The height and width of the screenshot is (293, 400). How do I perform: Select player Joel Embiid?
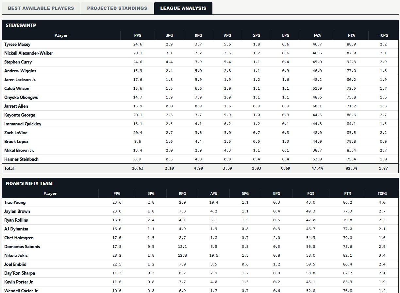pos(15,264)
